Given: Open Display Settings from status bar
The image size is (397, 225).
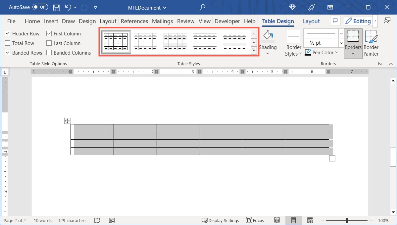Looking at the screenshot, I should tap(221, 220).
